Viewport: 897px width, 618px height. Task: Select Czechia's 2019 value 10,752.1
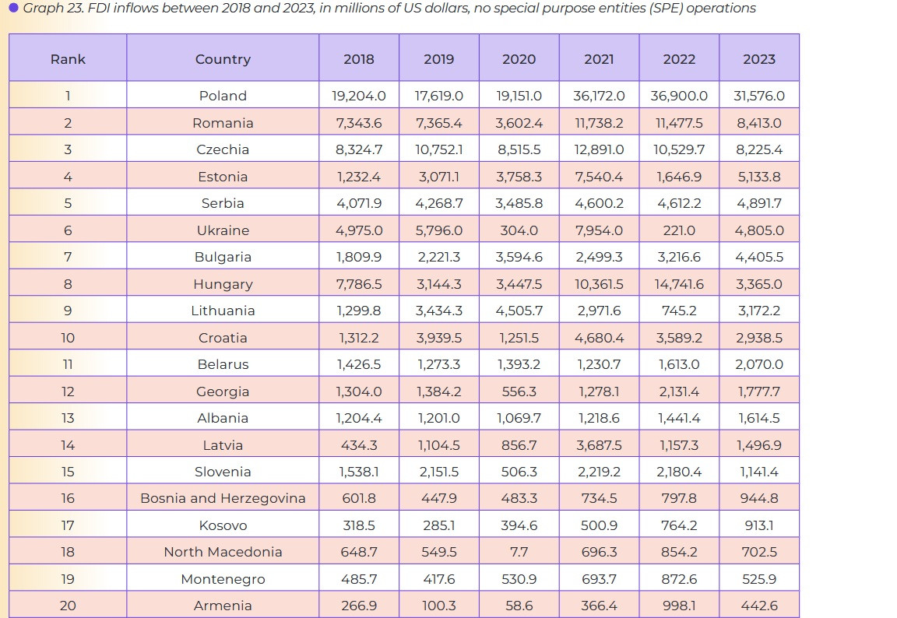438,149
